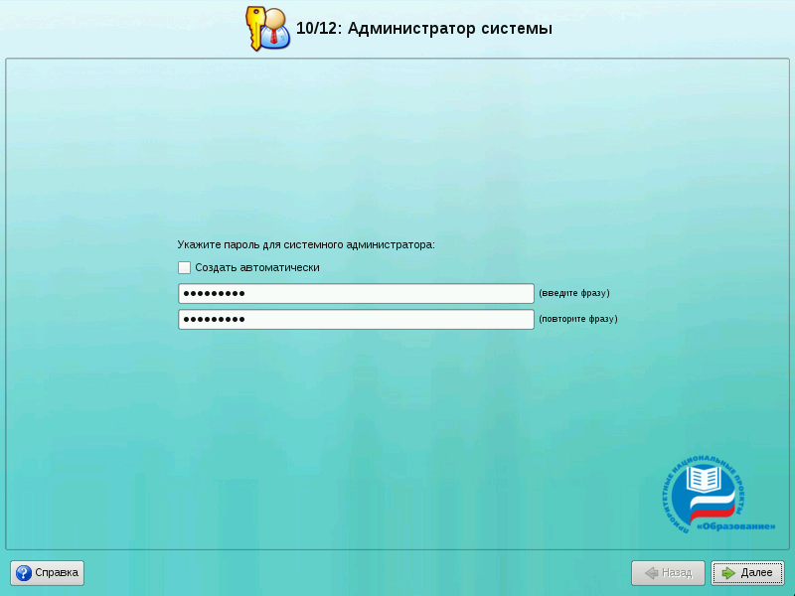Open help with the Справка button
This screenshot has width=795, height=596.
click(x=48, y=573)
